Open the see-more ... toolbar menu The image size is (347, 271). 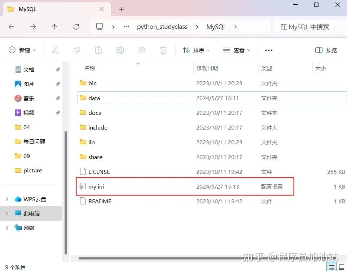click(x=268, y=50)
